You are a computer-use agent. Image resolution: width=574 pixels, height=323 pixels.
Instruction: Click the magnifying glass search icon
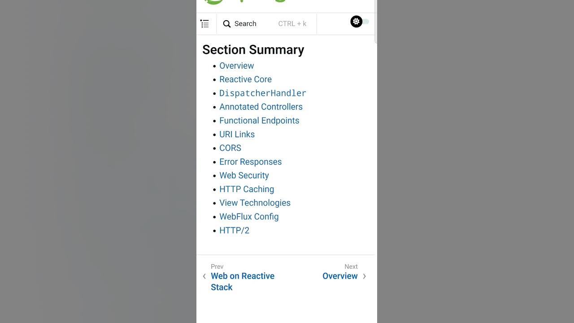pyautogui.click(x=227, y=24)
